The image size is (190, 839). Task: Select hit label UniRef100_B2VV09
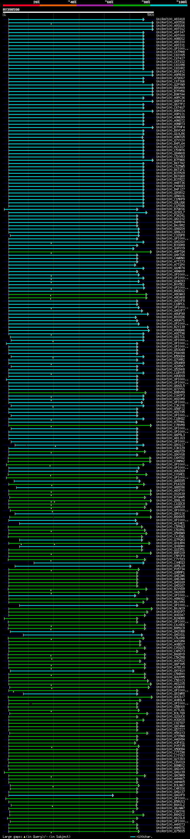pos(170,589)
